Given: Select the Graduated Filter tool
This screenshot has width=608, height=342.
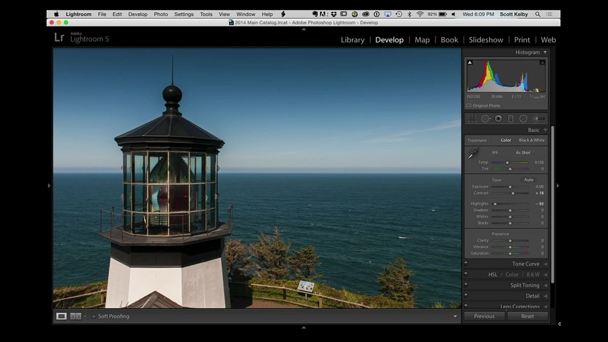Looking at the screenshot, I should coord(511,118).
